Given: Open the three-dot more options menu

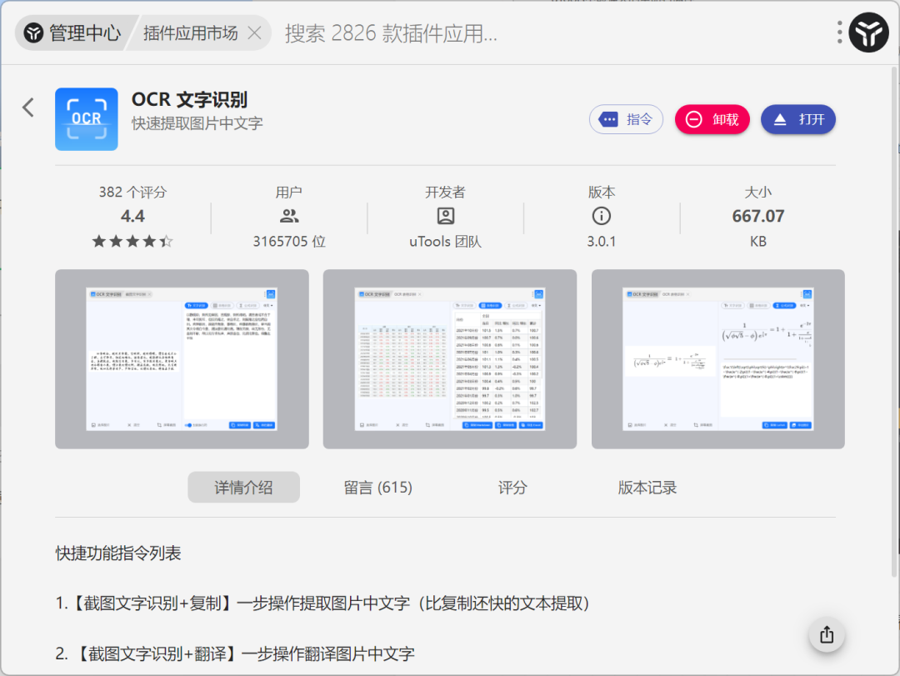Looking at the screenshot, I should 839,33.
